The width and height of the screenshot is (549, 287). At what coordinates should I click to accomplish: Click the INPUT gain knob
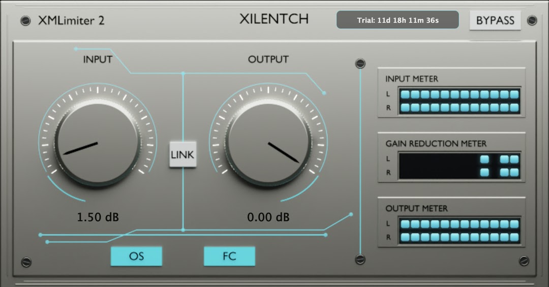(x=97, y=143)
